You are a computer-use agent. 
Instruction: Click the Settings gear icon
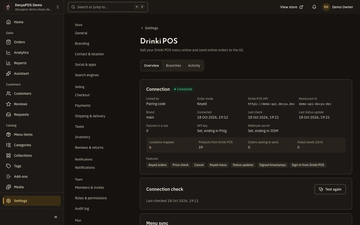coord(8,201)
